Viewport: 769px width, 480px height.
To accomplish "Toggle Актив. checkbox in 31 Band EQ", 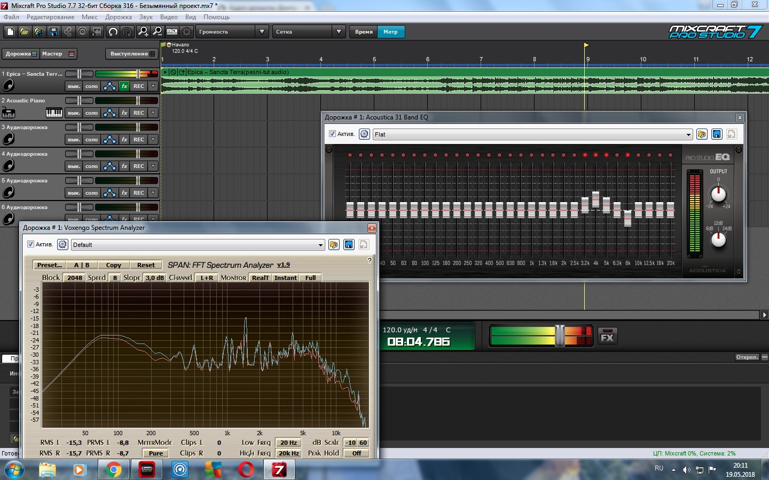I will click(332, 134).
